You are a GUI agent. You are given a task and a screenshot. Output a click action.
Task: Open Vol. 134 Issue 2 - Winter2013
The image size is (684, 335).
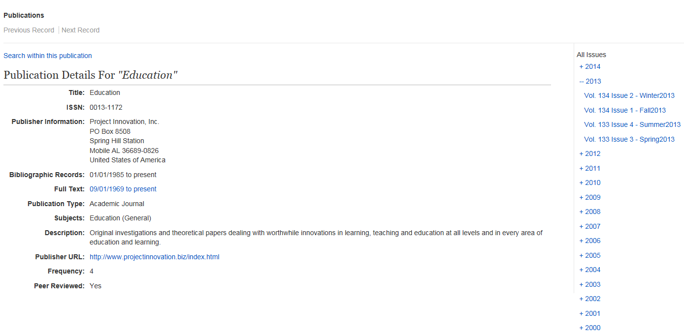pos(629,96)
